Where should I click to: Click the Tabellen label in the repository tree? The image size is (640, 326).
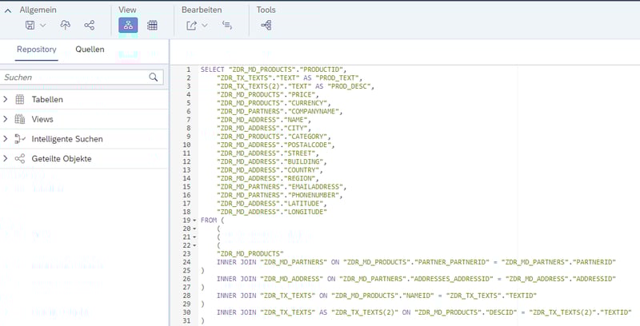47,99
